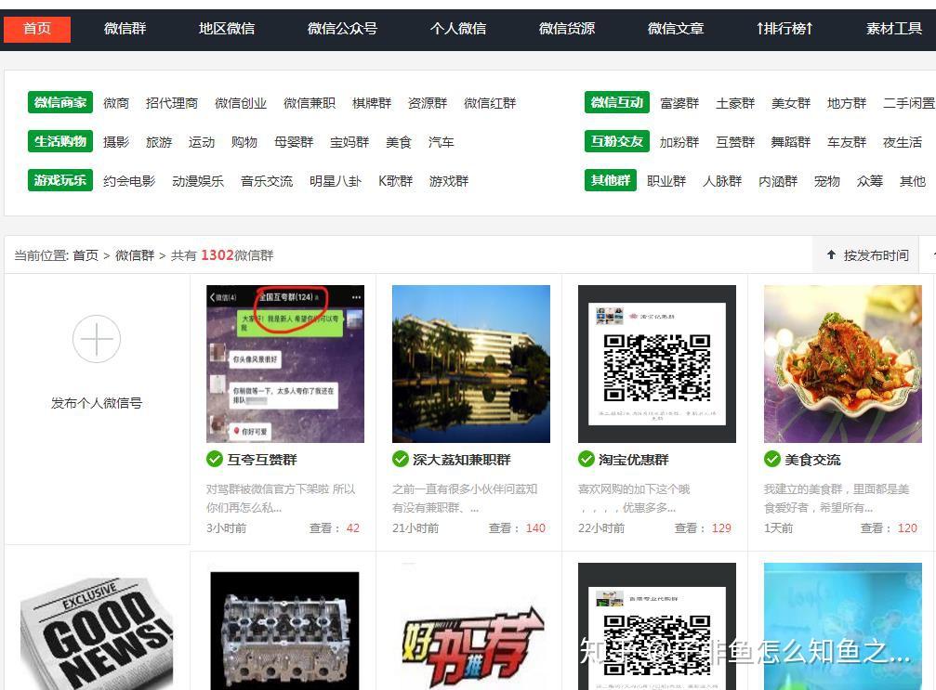Open the 加粉群 category link
936x690 pixels.
point(679,142)
